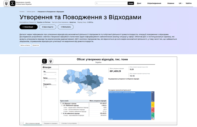Click the green treemap block

click(x=153, y=115)
